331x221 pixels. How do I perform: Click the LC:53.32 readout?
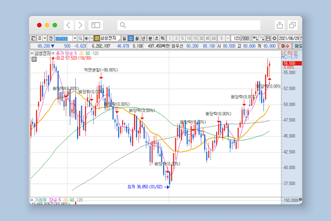pyautogui.click(x=290, y=53)
